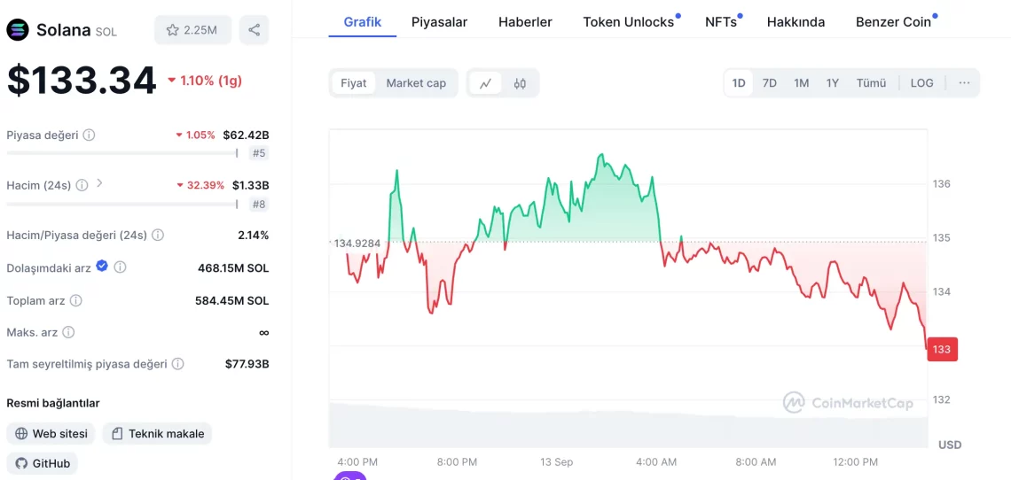Click the Hacim (24s) progress bar

click(121, 205)
